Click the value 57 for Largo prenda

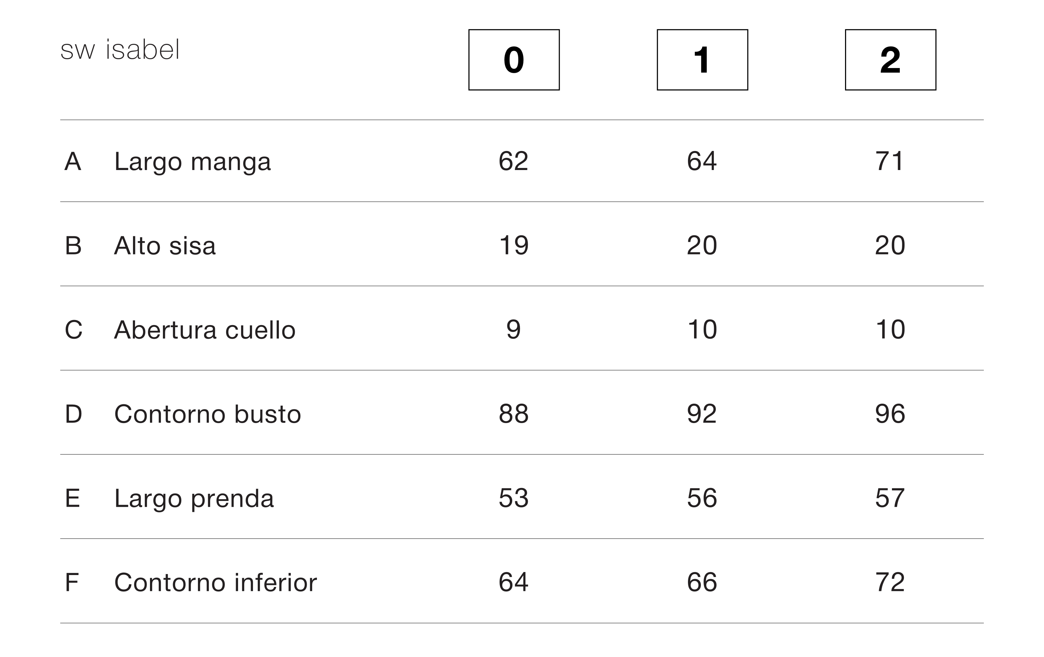pyautogui.click(x=890, y=498)
